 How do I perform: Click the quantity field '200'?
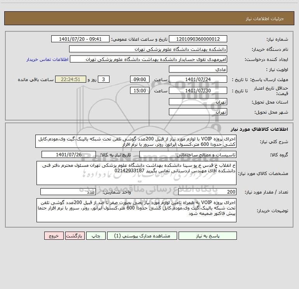[207, 192]
